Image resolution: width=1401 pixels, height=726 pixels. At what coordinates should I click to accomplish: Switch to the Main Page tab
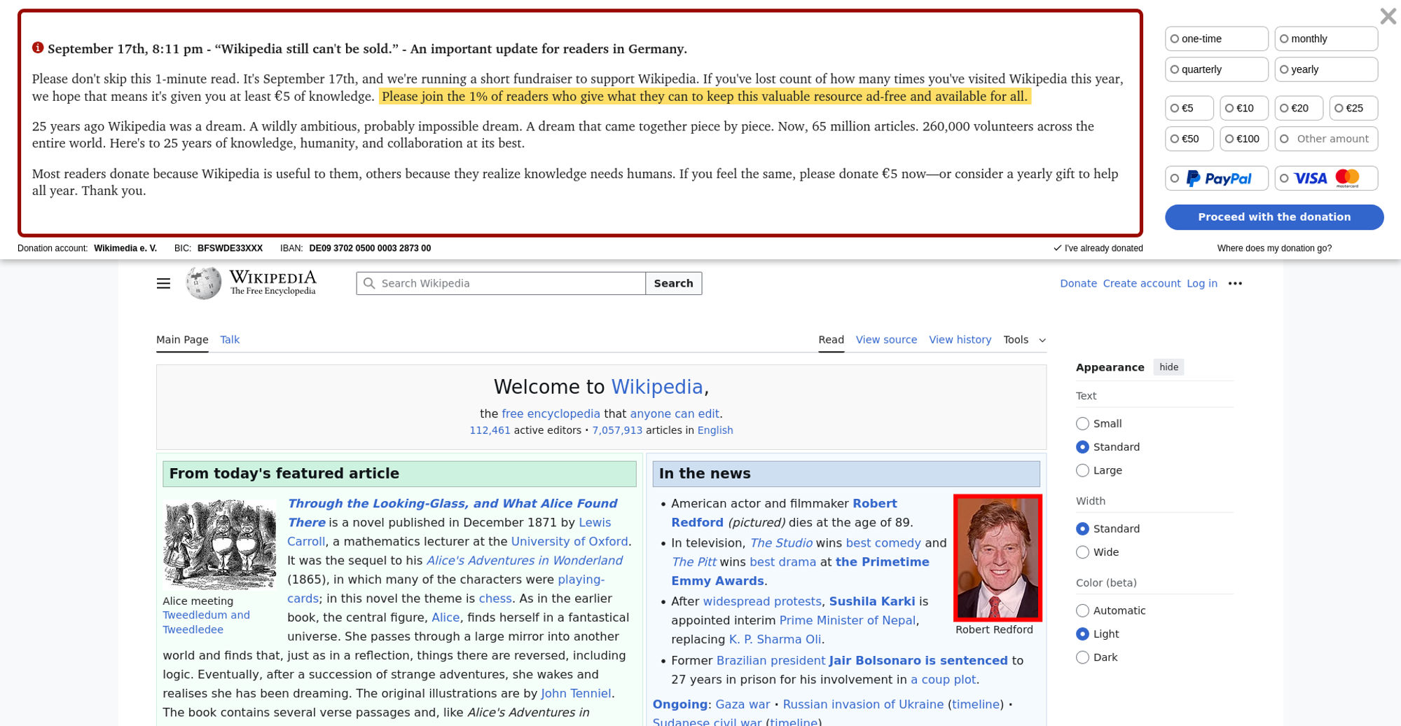pos(182,339)
